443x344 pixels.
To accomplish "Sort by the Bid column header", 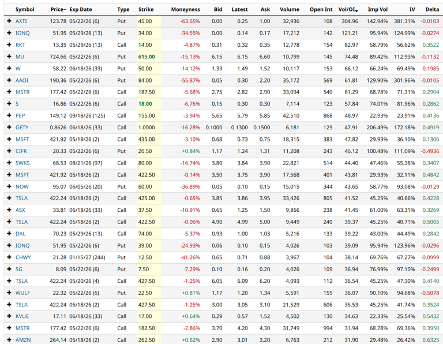I will click(218, 9).
